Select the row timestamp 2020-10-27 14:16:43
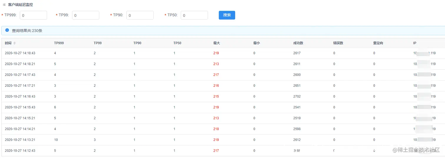 [x=20, y=97]
